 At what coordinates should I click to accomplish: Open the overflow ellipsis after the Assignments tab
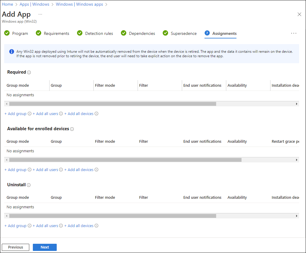point(294,33)
